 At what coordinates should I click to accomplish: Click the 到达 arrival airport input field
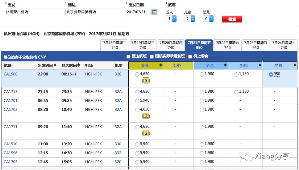click(95, 12)
